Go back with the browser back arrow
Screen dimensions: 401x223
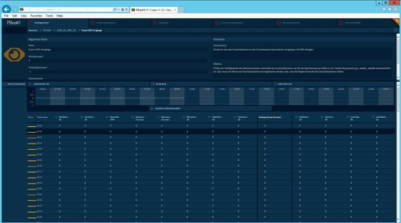pos(6,9)
